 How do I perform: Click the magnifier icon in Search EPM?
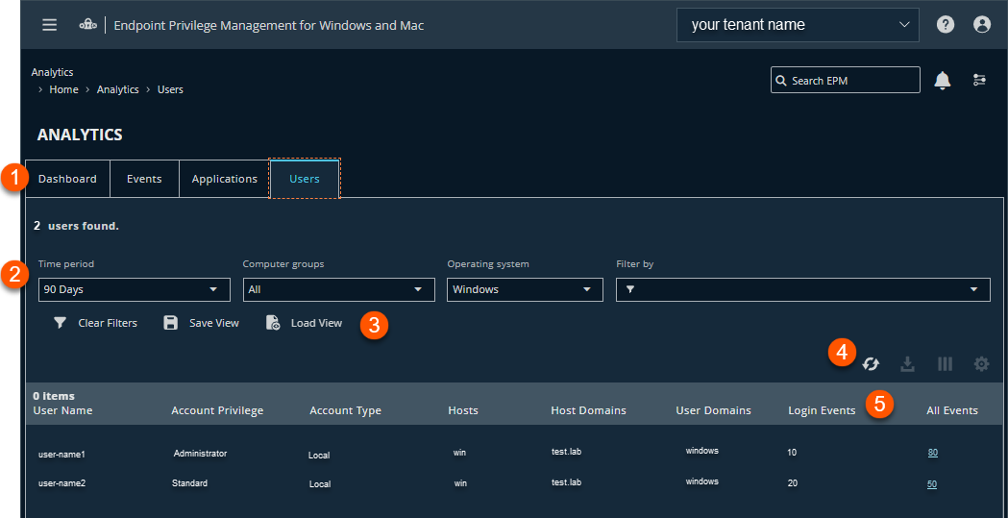click(x=780, y=81)
